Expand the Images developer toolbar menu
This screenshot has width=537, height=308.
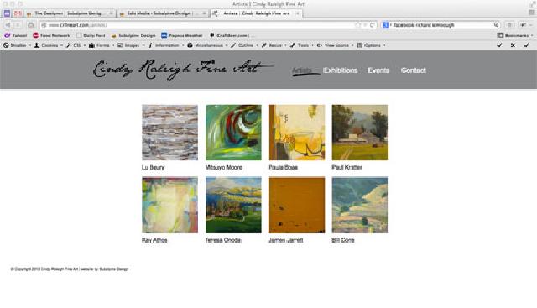(x=131, y=45)
